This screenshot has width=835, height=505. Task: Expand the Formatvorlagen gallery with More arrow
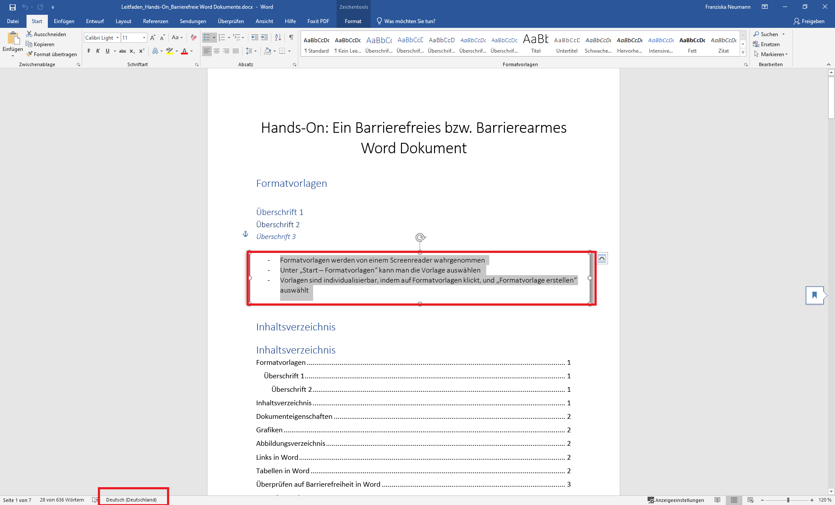743,52
